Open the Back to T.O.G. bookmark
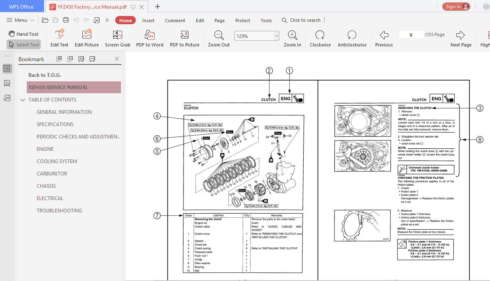 pos(44,75)
